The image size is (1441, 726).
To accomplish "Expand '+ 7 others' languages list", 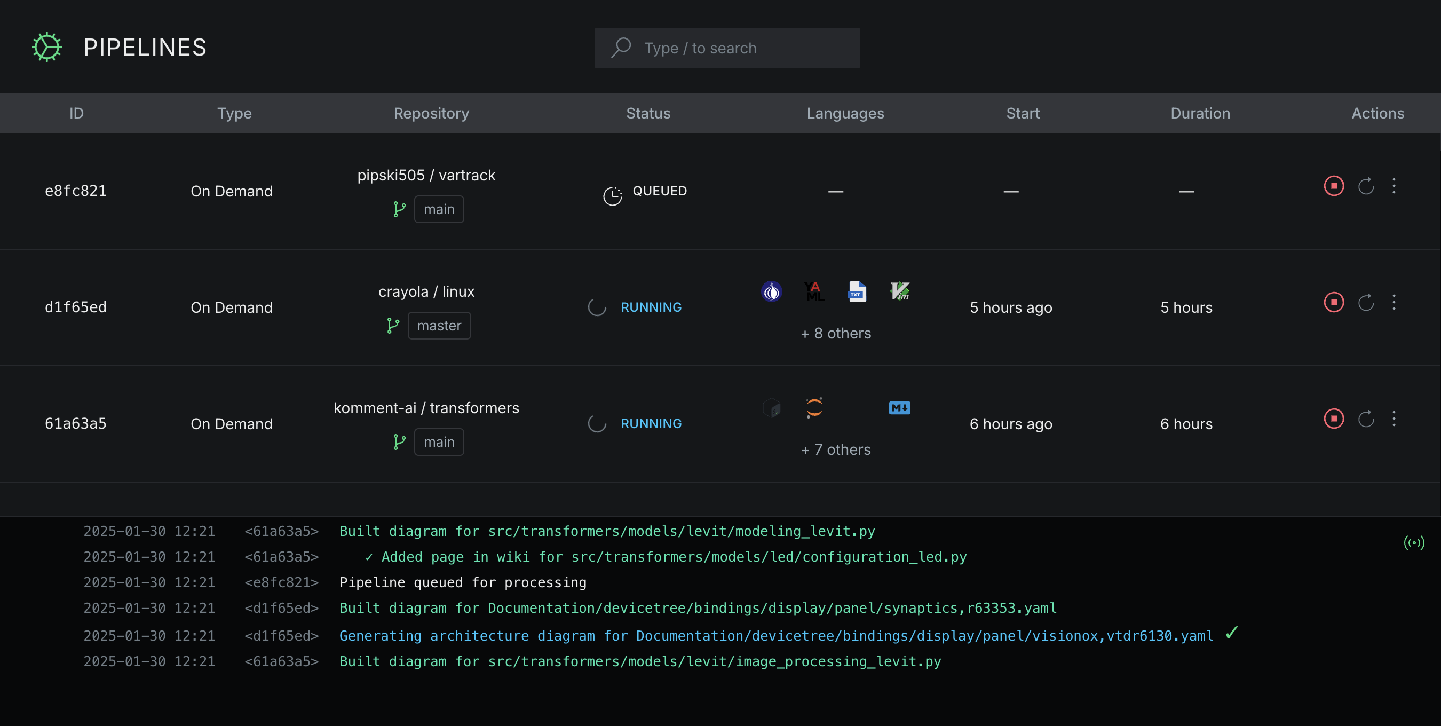I will [x=836, y=449].
